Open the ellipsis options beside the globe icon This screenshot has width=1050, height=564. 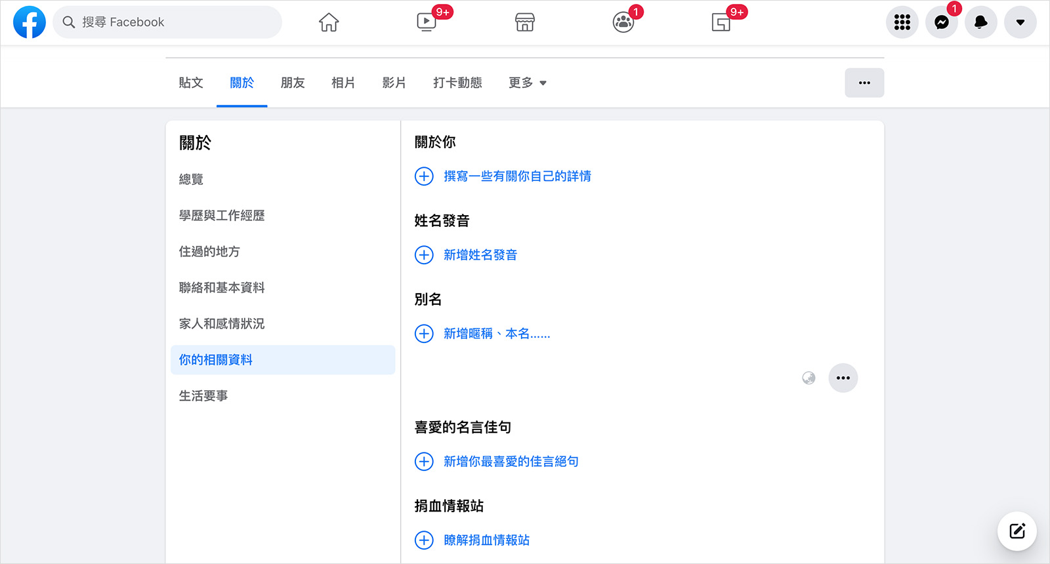[x=843, y=378]
